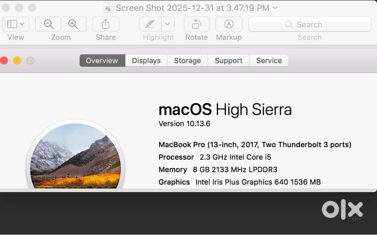The width and height of the screenshot is (377, 235).
Task: Expand the title bar filename chevron
Action: click(x=275, y=8)
